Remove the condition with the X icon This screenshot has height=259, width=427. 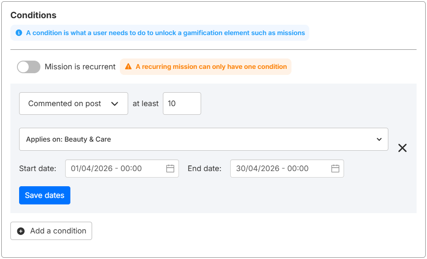click(402, 148)
